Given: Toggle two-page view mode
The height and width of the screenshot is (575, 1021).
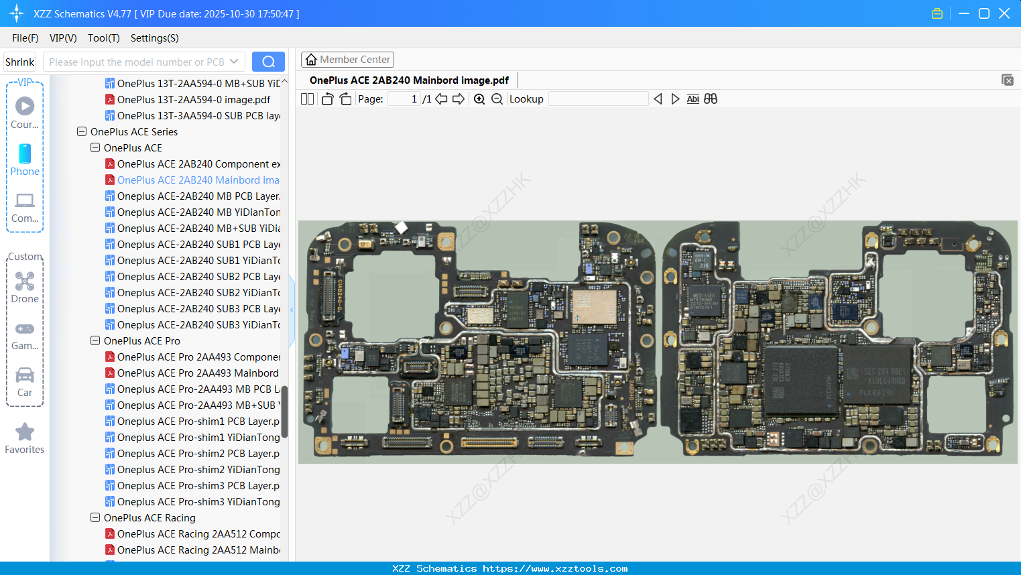Looking at the screenshot, I should coord(307,99).
